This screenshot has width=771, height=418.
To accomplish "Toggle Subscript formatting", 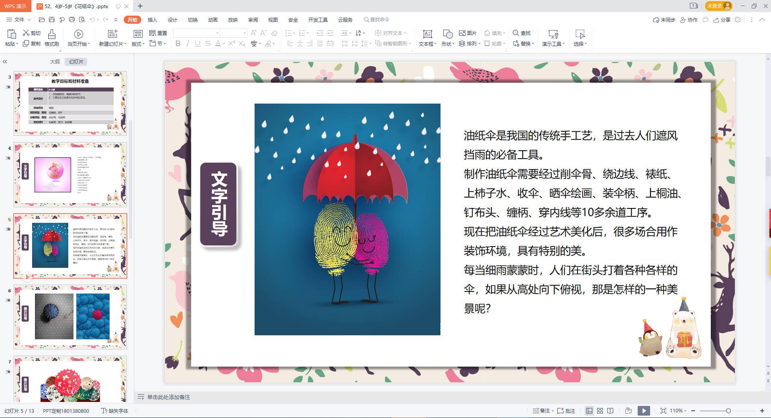I will click(242, 43).
